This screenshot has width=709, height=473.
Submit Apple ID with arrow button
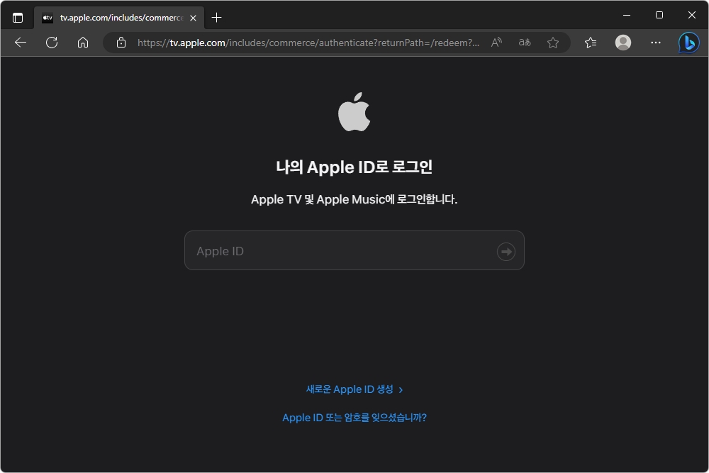point(506,252)
